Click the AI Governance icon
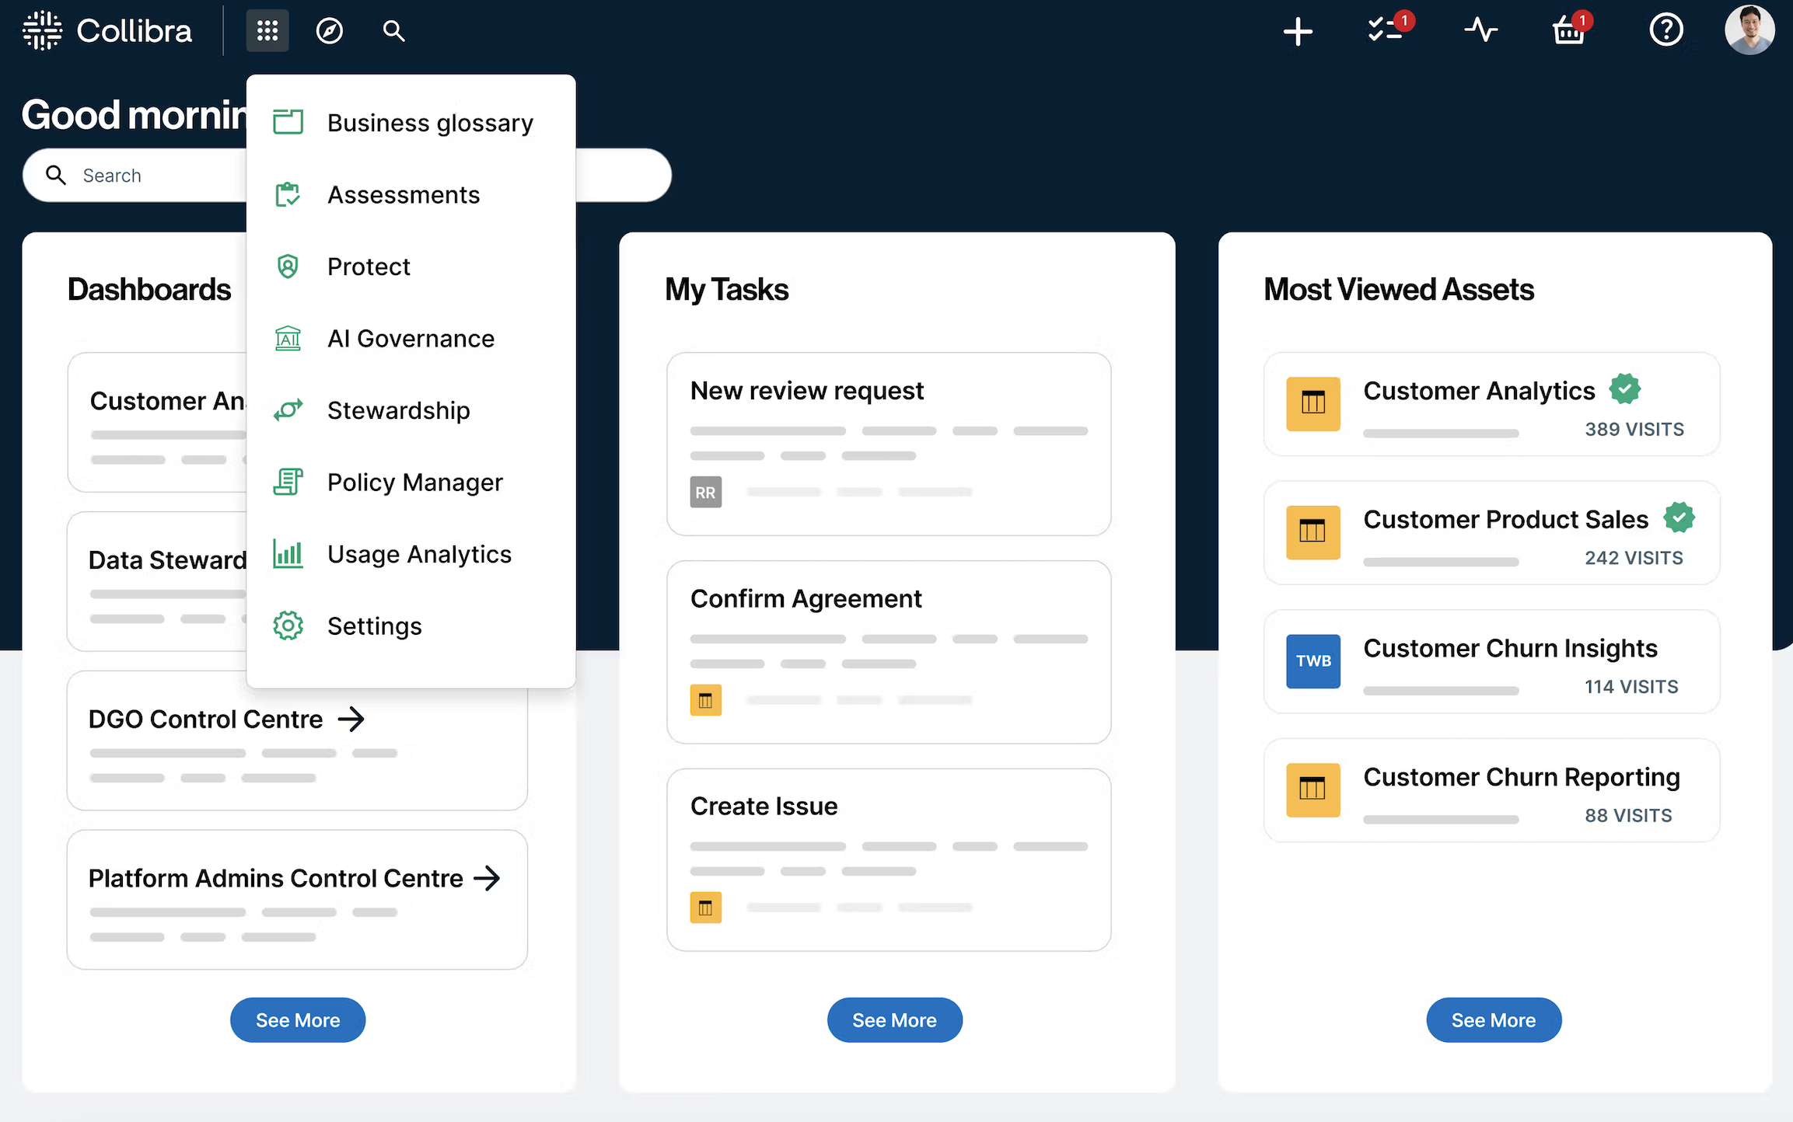This screenshot has width=1793, height=1122. 288,338
